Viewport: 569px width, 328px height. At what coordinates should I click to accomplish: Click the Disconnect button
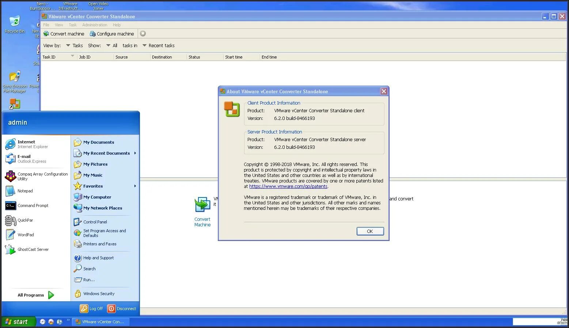pos(122,309)
